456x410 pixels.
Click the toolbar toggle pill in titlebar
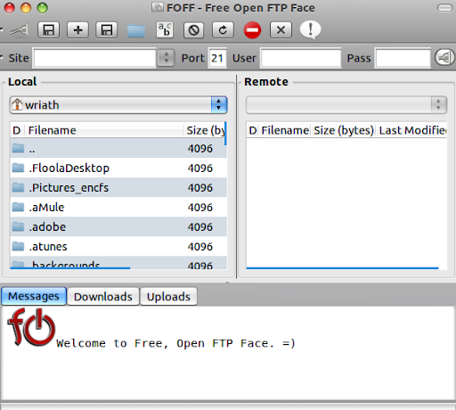click(445, 8)
